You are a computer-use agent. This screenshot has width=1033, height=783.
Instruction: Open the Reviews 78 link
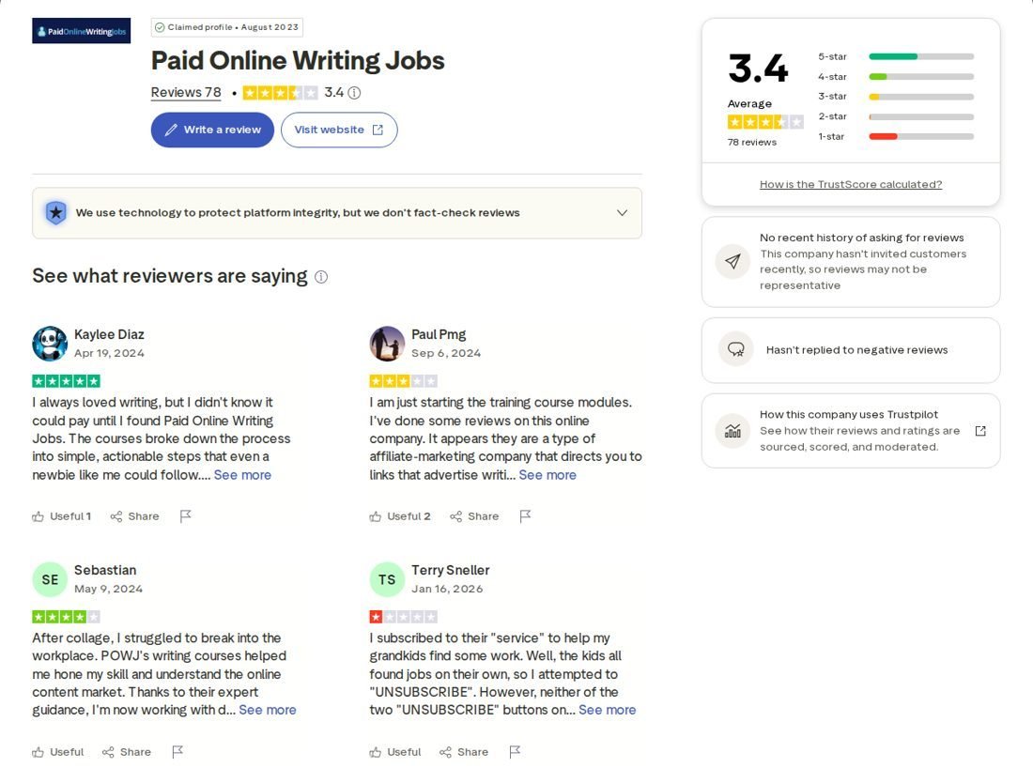186,92
